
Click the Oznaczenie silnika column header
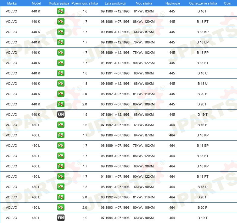pos(203,3)
